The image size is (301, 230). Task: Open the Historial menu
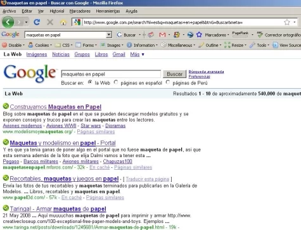(x=57, y=11)
